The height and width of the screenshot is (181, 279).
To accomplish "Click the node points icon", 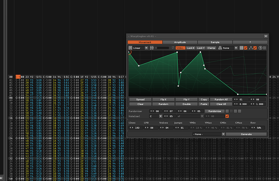I will coord(250,48).
